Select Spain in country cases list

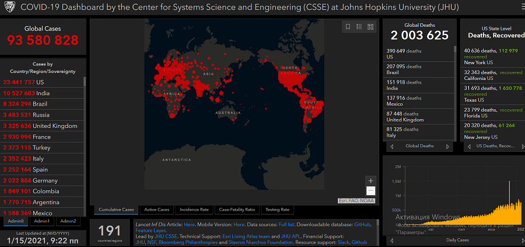pyautogui.click(x=42, y=169)
